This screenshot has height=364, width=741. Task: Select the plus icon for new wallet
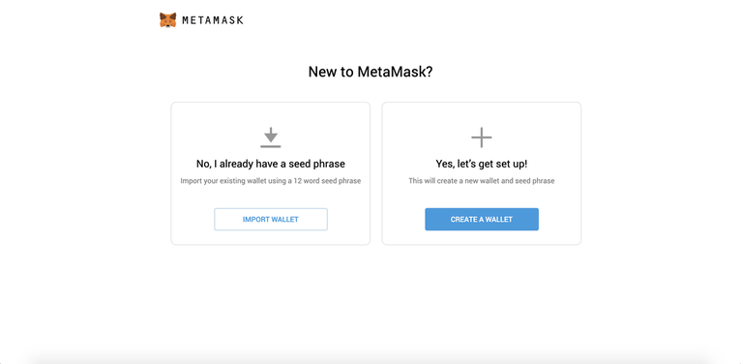(x=482, y=137)
